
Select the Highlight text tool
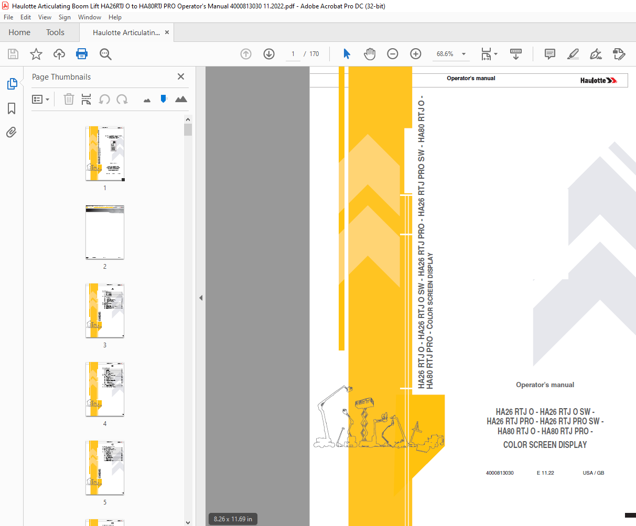[x=573, y=54]
